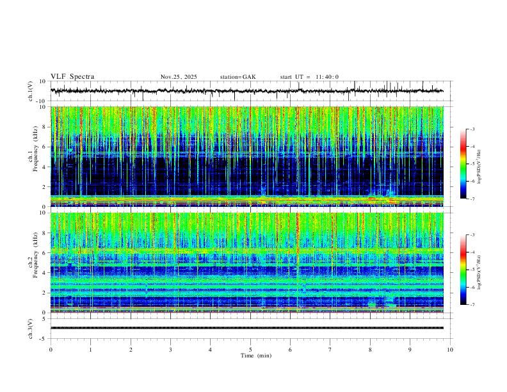Viewport: 507px width, 392px height.
Task: Click the ch.1 voltage waveform trace
Action: pyautogui.click(x=246, y=91)
